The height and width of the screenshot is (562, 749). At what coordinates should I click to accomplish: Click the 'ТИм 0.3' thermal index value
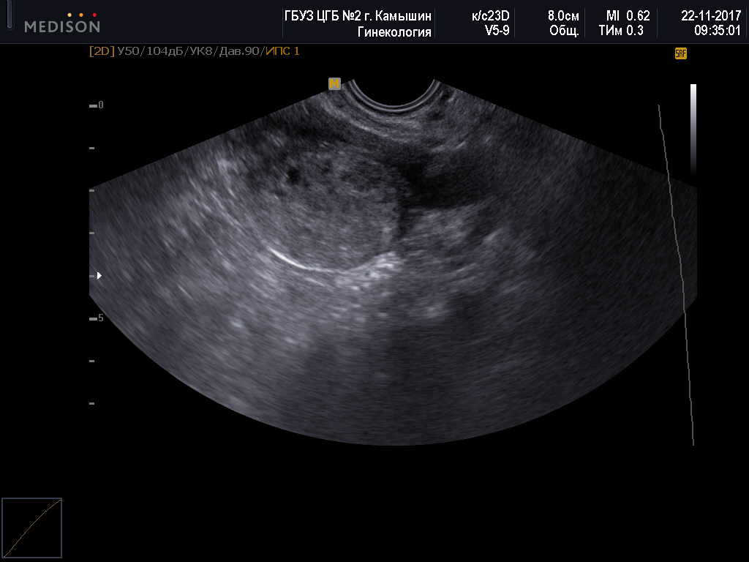point(621,31)
